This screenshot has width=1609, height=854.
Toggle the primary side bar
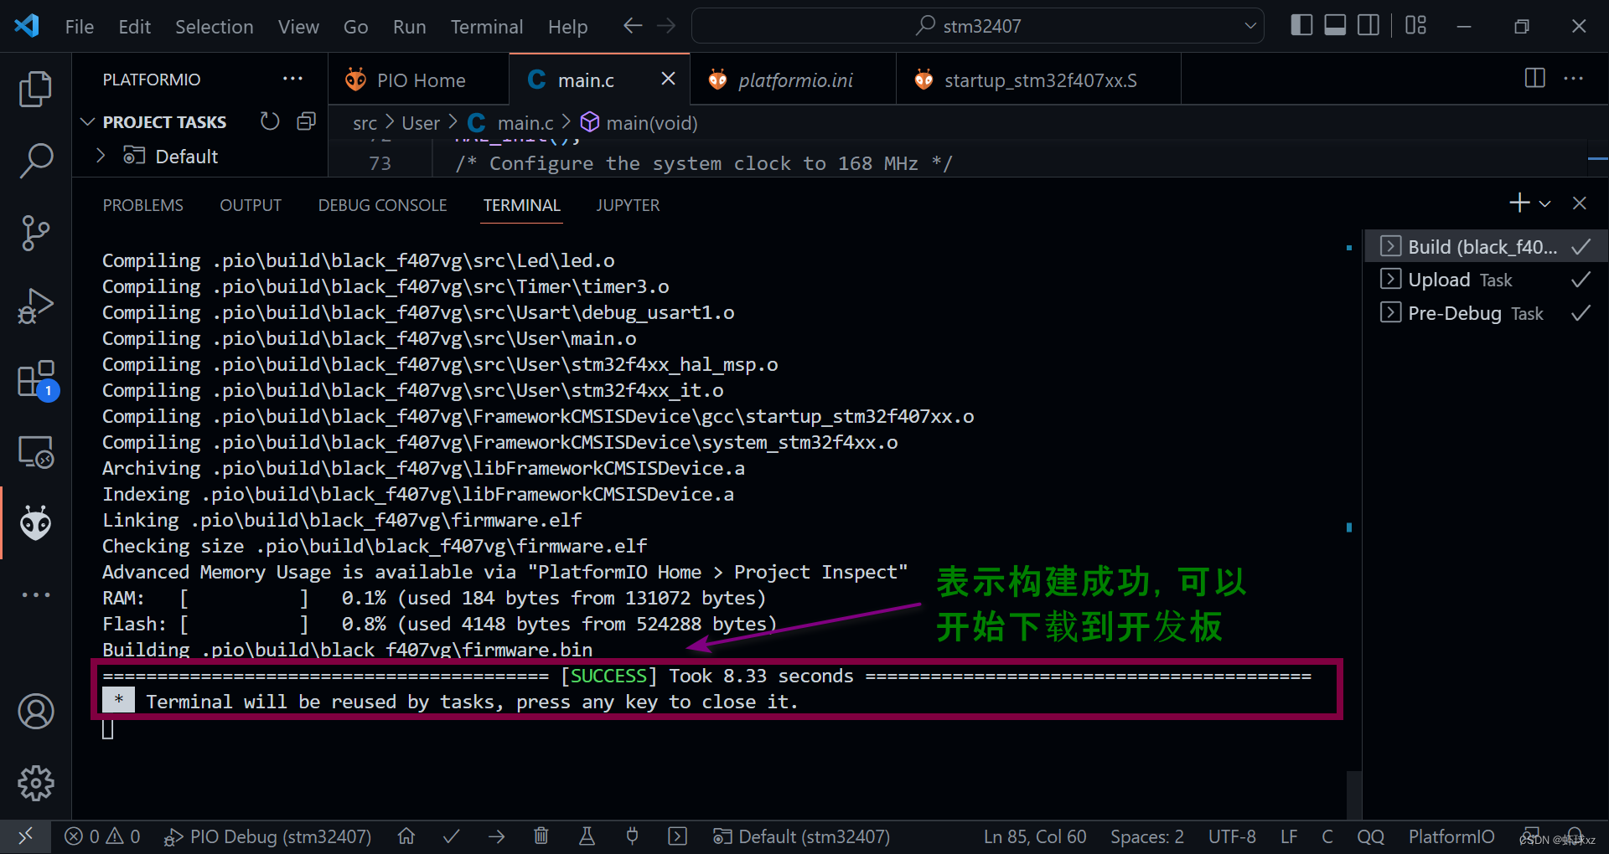click(1301, 26)
